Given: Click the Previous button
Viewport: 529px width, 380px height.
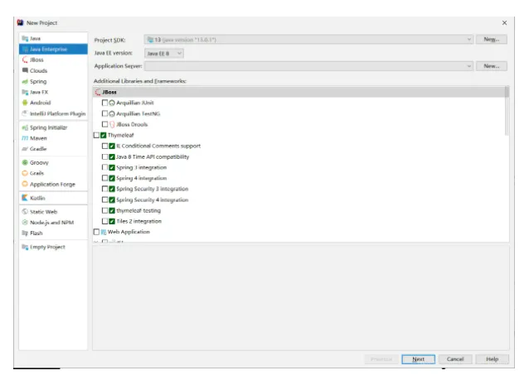Looking at the screenshot, I should point(381,359).
